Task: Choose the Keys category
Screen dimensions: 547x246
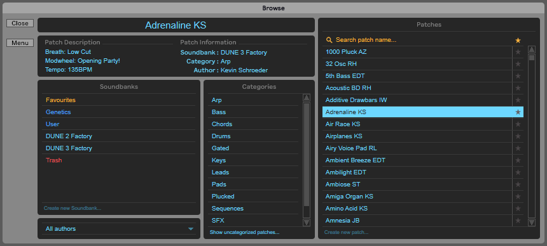Action: pos(253,160)
